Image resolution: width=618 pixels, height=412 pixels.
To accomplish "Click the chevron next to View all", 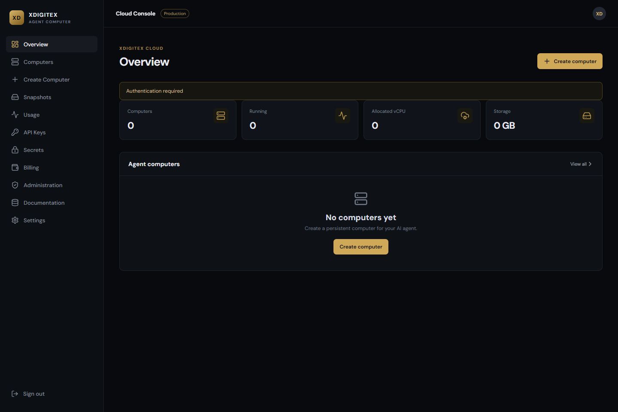I will click(x=590, y=164).
